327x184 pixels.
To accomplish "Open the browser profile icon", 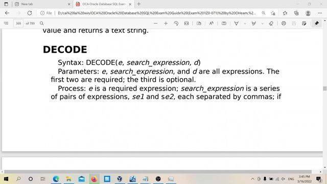I will pos(308,13).
